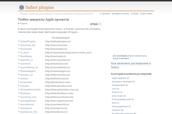Open the macosxhints_ru Twitter link
The image size is (172, 114).
(x=29, y=68)
